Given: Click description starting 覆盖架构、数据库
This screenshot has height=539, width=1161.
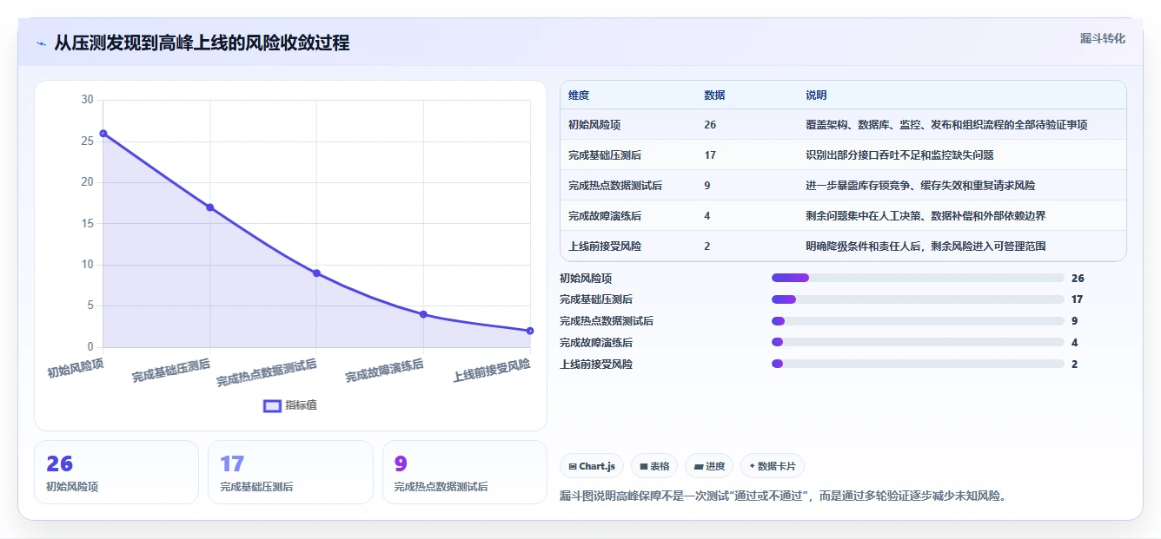Looking at the screenshot, I should (x=946, y=125).
